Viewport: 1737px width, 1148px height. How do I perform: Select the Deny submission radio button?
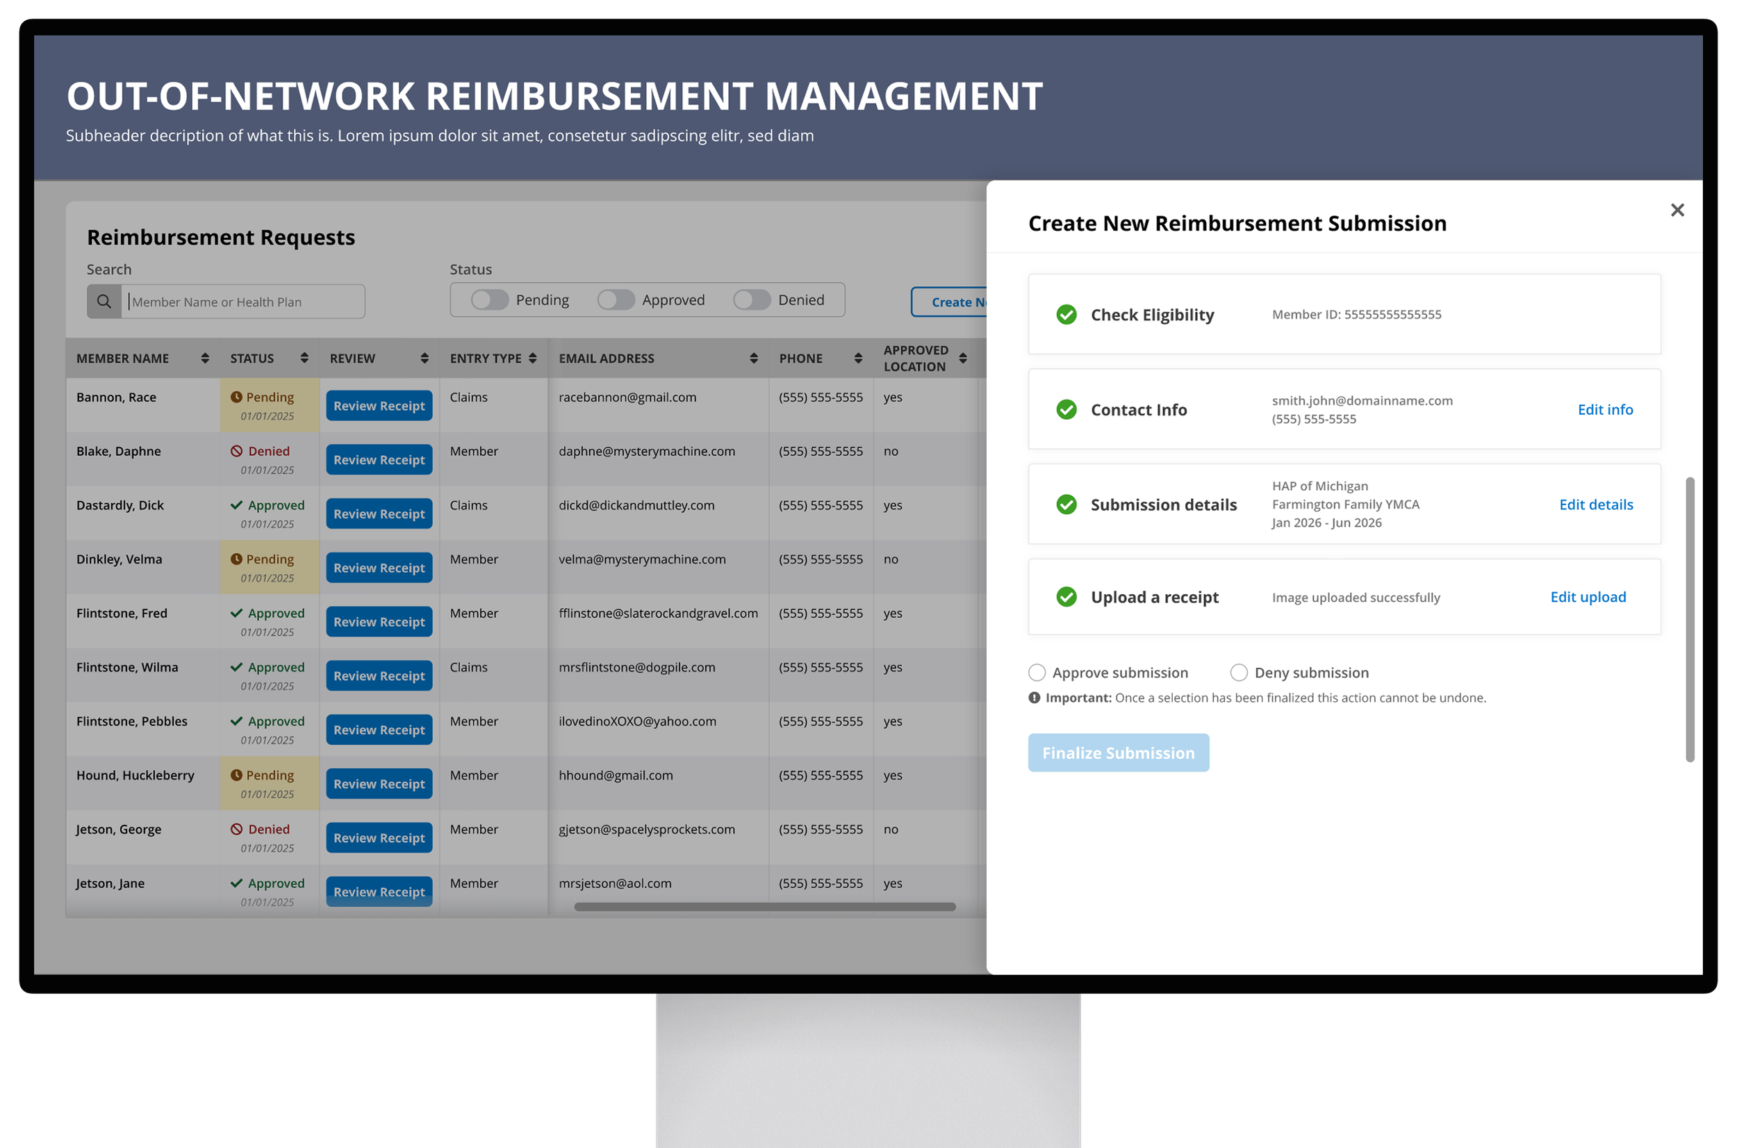pos(1239,672)
